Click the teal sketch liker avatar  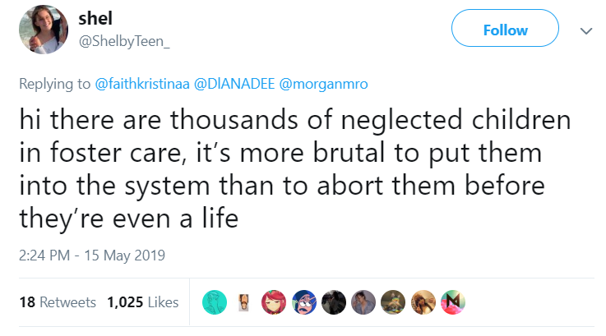click(215, 302)
